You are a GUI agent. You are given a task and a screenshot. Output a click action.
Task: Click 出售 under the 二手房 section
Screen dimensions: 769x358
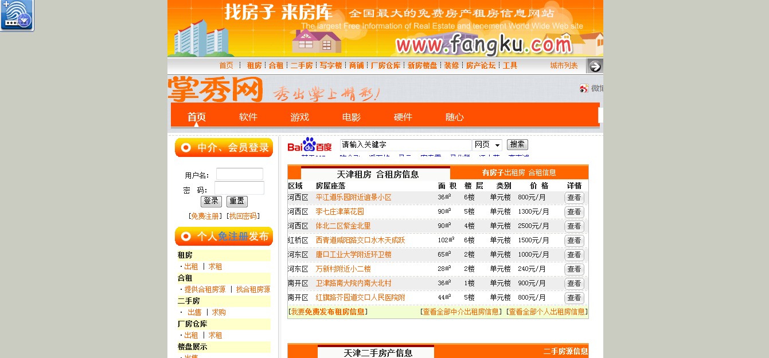tap(194, 312)
